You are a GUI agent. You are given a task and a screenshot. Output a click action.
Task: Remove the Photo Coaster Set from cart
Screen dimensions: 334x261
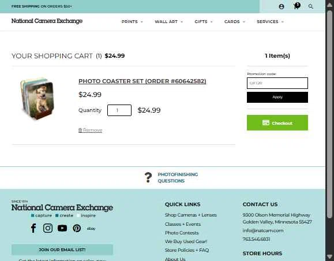tap(91, 130)
